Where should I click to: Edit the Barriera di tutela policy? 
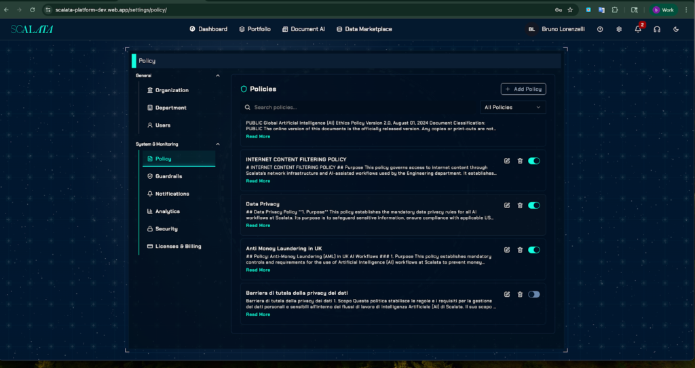(x=507, y=294)
